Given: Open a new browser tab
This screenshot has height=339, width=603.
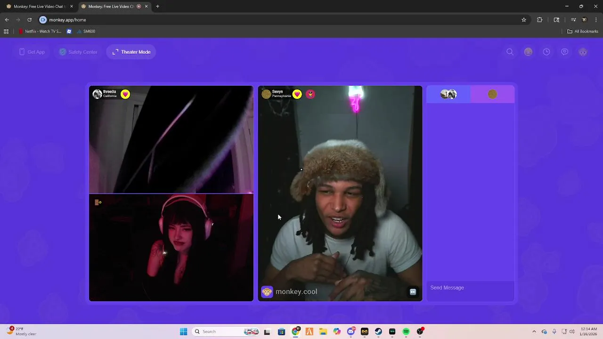Looking at the screenshot, I should click(x=157, y=7).
